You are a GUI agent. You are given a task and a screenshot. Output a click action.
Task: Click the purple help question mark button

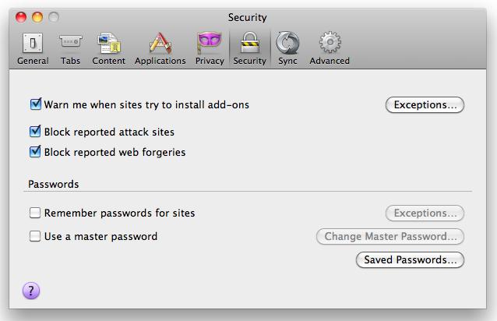point(31,291)
